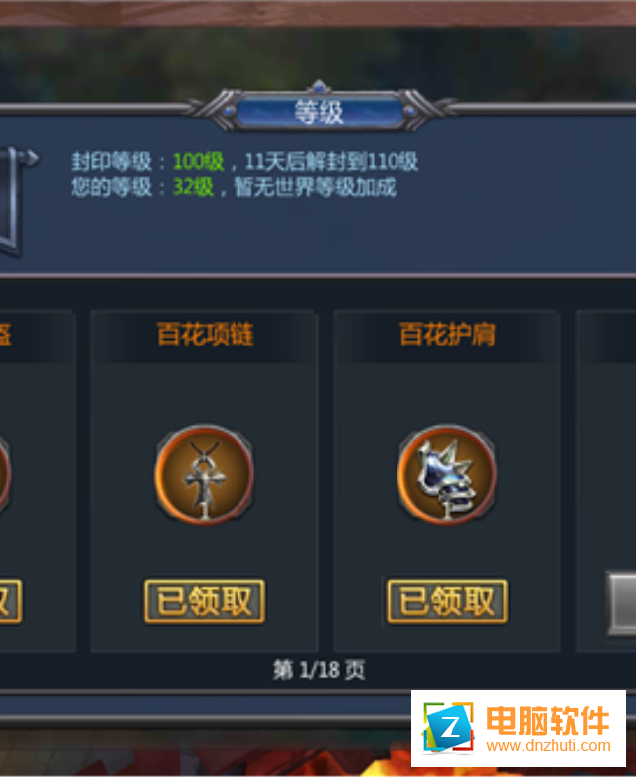Click the 百花项链 card title
The height and width of the screenshot is (777, 636).
coord(206,334)
